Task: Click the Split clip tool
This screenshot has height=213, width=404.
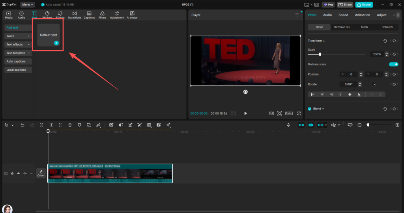Action: tap(41, 125)
